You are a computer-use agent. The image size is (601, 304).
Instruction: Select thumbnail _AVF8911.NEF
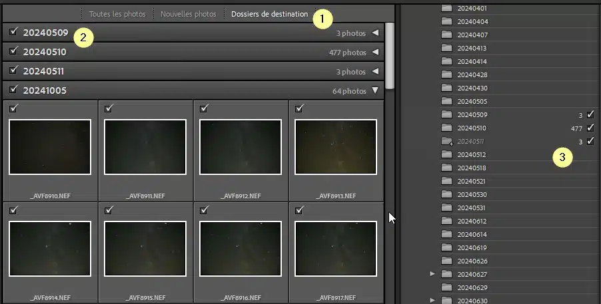tap(145, 147)
